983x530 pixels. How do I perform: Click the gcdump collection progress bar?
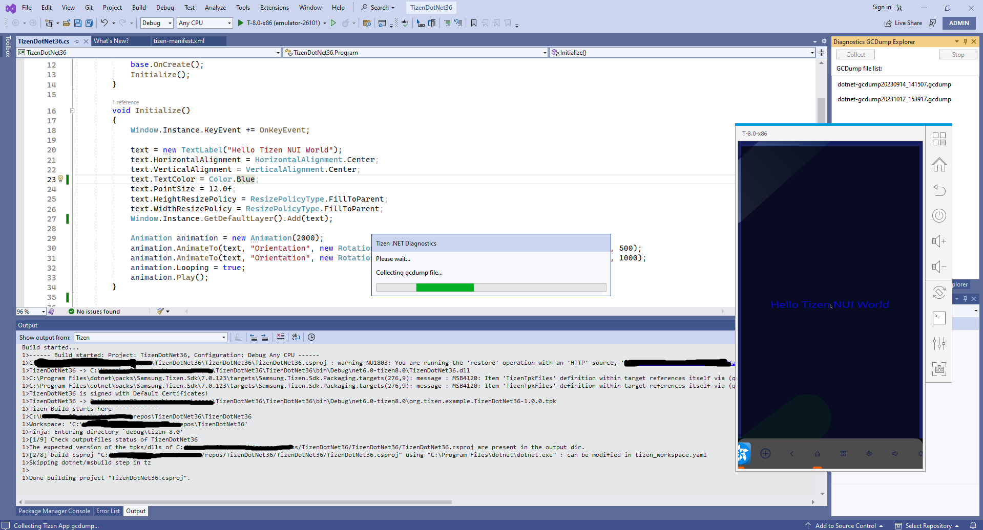pyautogui.click(x=491, y=287)
